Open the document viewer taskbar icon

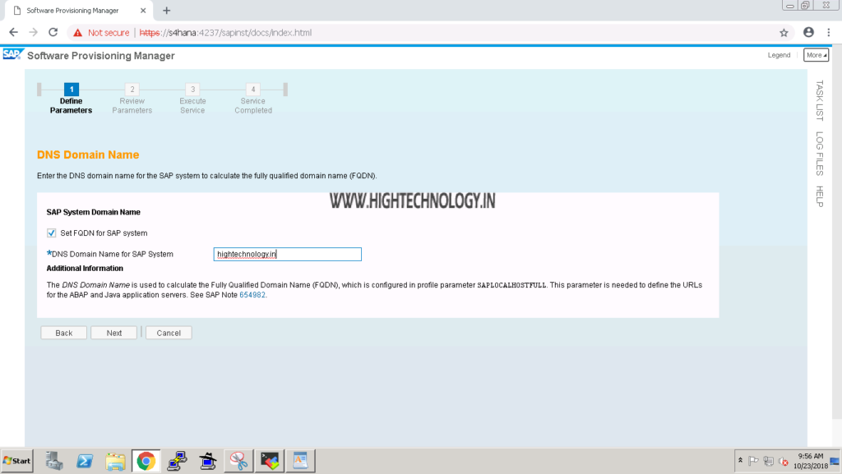[300, 461]
